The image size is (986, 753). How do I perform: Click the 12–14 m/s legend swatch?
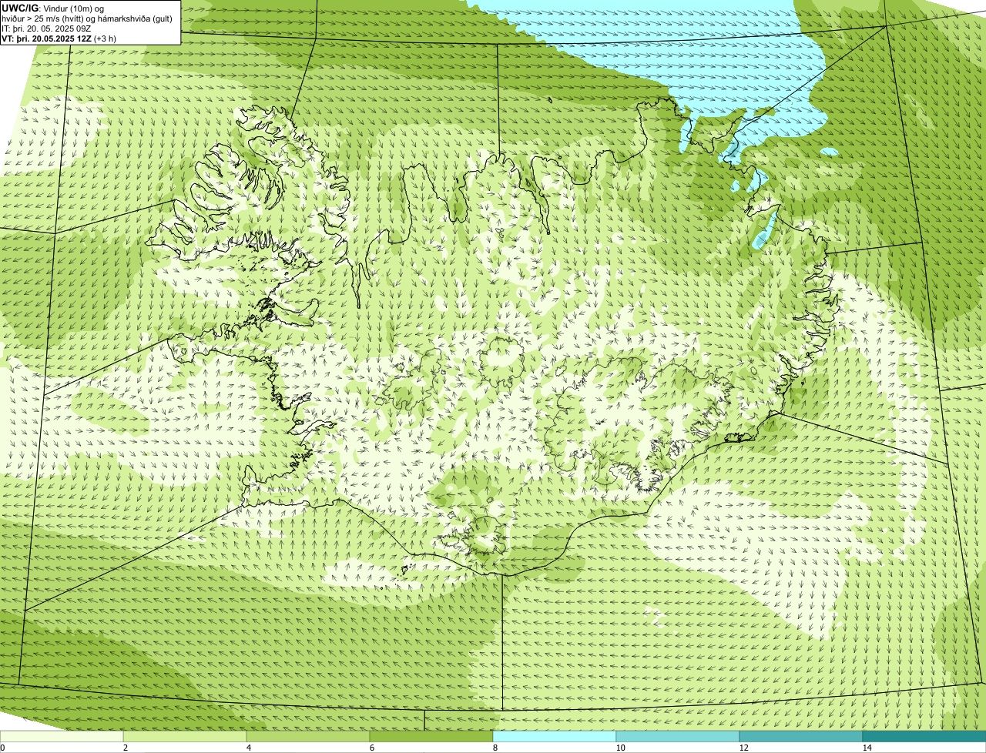(801, 736)
